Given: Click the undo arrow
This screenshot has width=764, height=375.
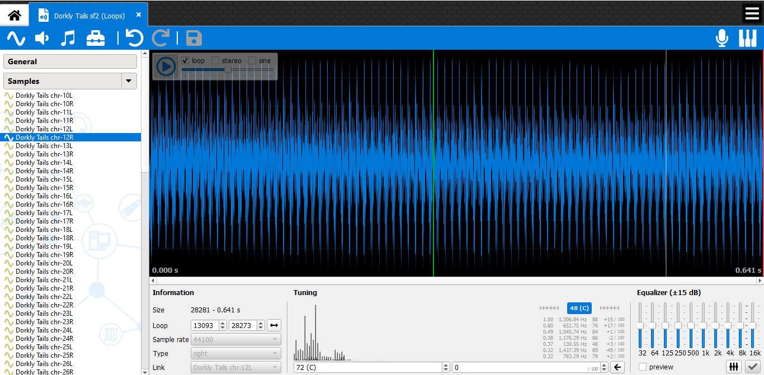Looking at the screenshot, I should [x=134, y=38].
